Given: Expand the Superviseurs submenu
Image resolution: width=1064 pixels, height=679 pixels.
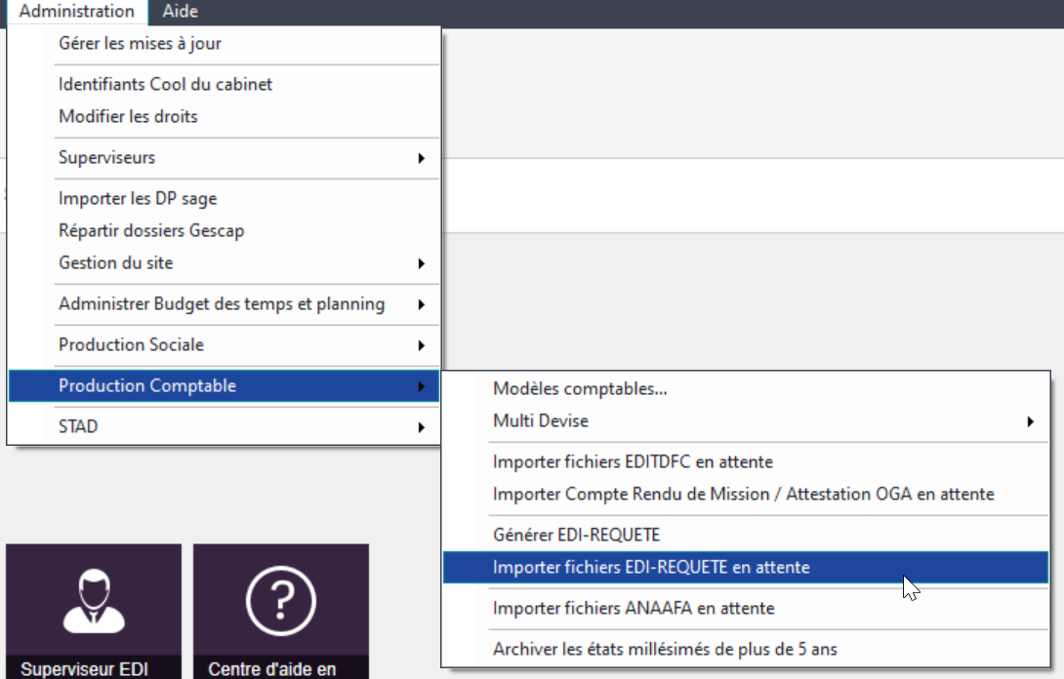Looking at the screenshot, I should 224,158.
